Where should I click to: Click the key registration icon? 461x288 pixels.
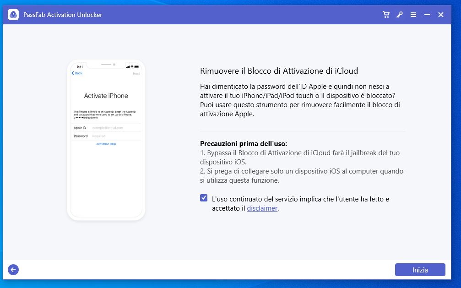pyautogui.click(x=400, y=14)
